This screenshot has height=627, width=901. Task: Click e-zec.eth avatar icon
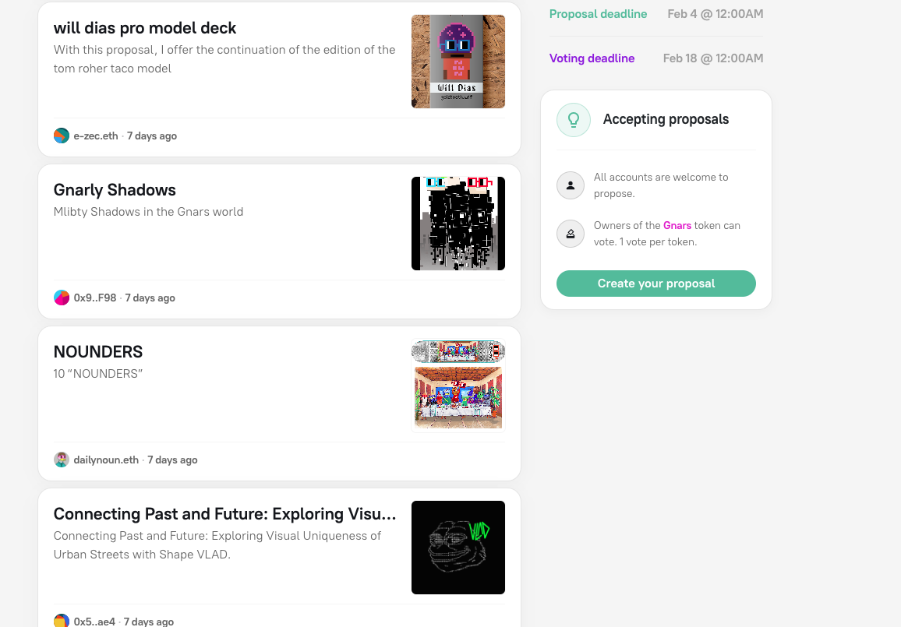(62, 136)
